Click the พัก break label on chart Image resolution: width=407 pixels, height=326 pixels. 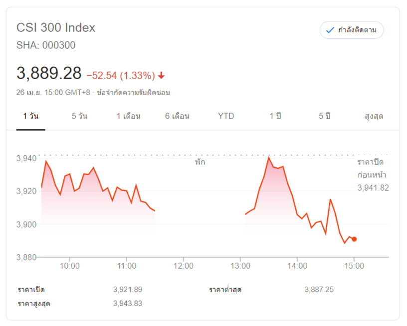[x=200, y=162]
